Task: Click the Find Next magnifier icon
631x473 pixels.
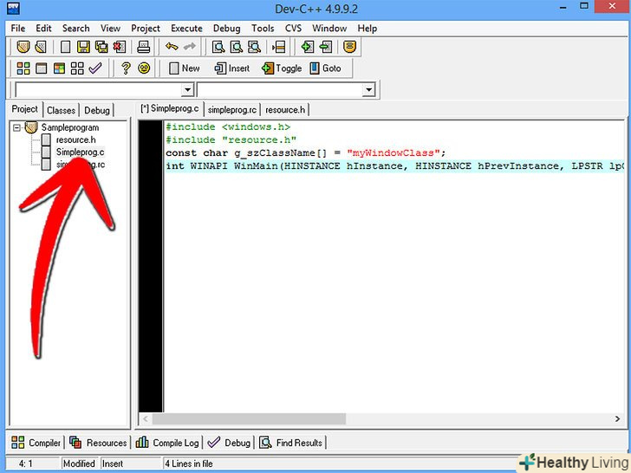Action: [x=254, y=47]
